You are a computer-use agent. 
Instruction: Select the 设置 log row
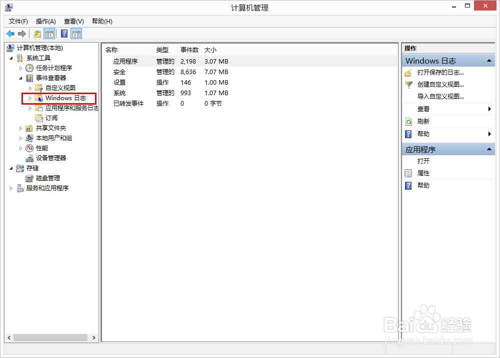249,83
